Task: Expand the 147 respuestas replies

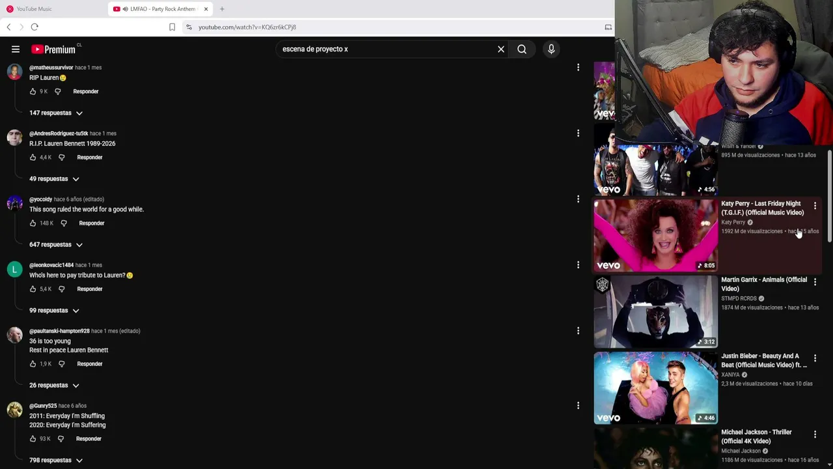Action: [56, 113]
